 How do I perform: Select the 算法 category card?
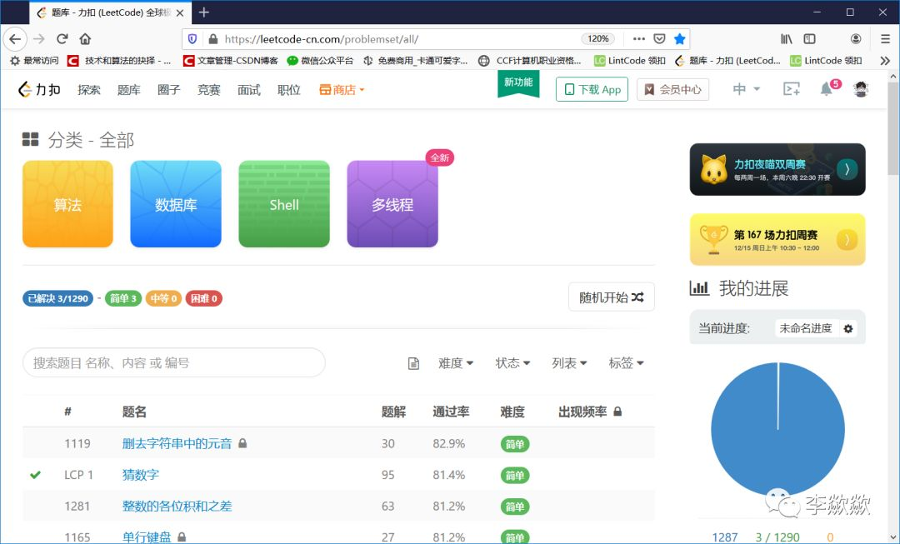tap(67, 204)
